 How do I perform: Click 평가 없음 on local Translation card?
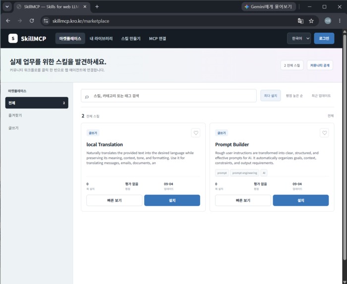point(132,184)
